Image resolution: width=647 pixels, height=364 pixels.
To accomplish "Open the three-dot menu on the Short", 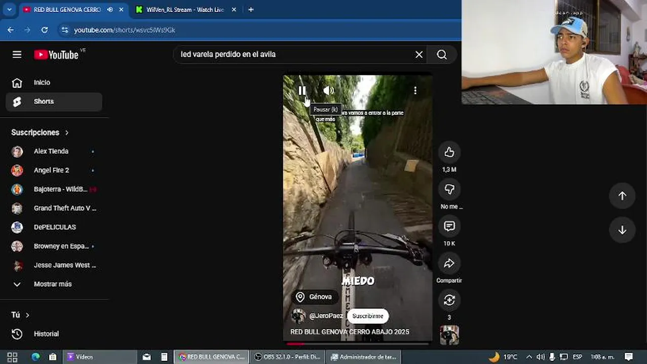I will tap(415, 90).
